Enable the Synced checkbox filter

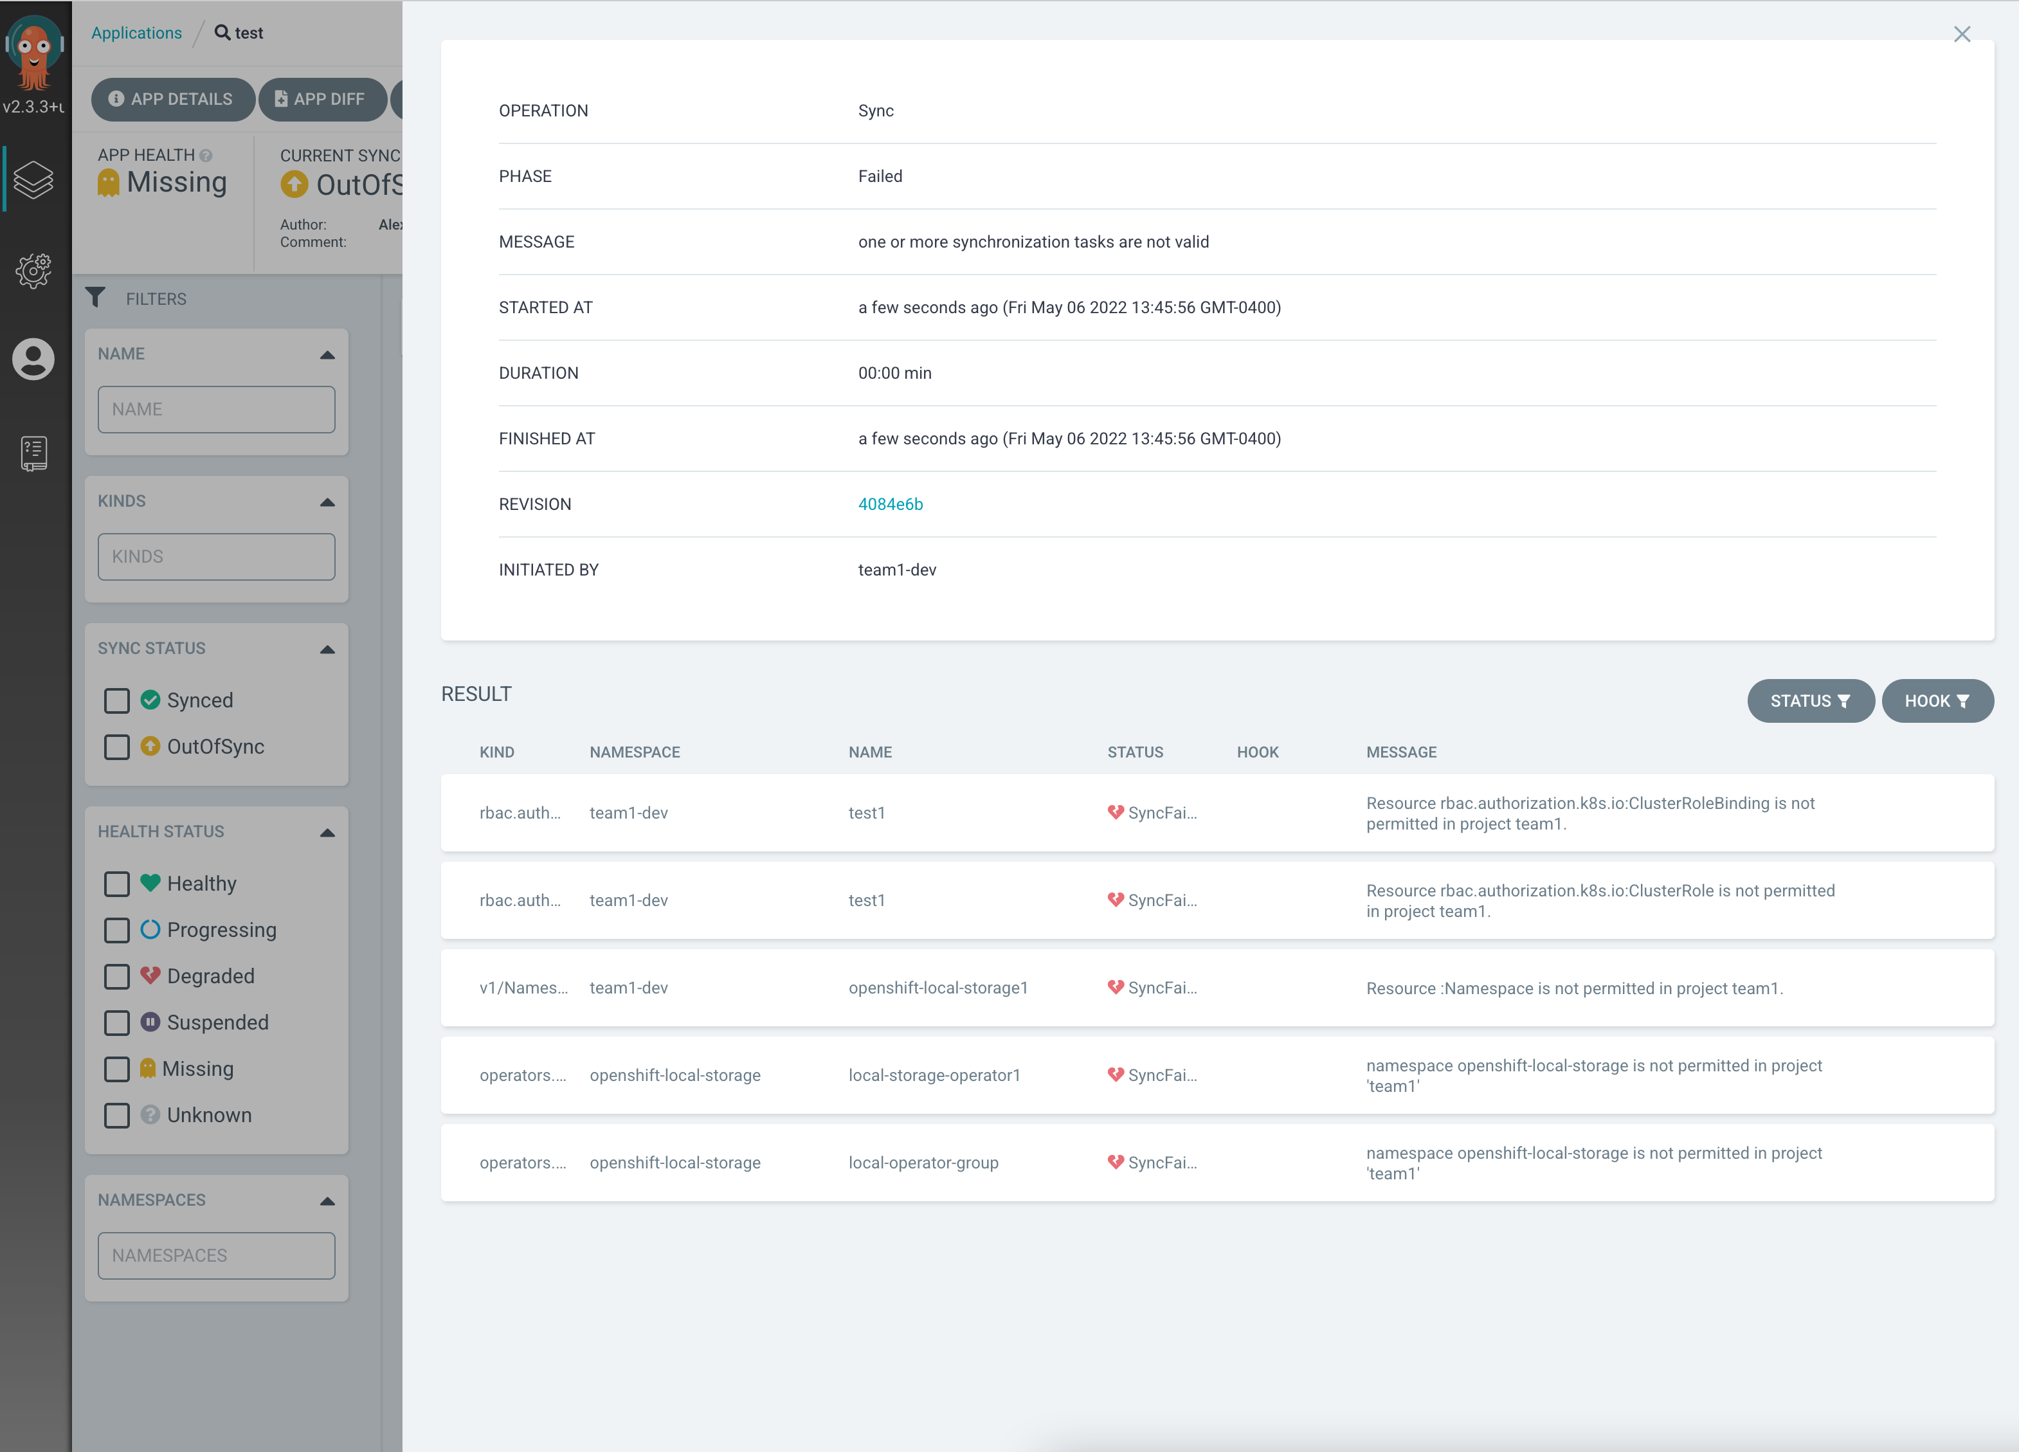[116, 701]
